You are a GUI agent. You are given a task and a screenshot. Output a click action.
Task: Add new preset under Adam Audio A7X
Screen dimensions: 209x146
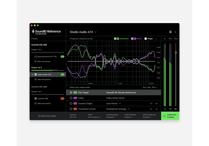(x=43, y=79)
